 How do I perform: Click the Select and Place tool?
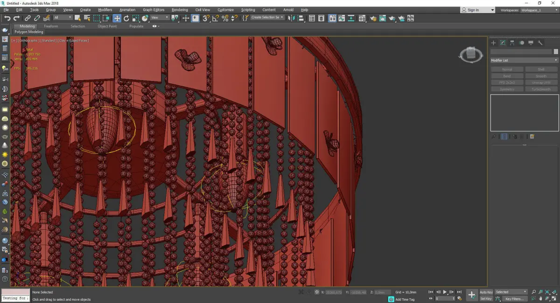145,18
